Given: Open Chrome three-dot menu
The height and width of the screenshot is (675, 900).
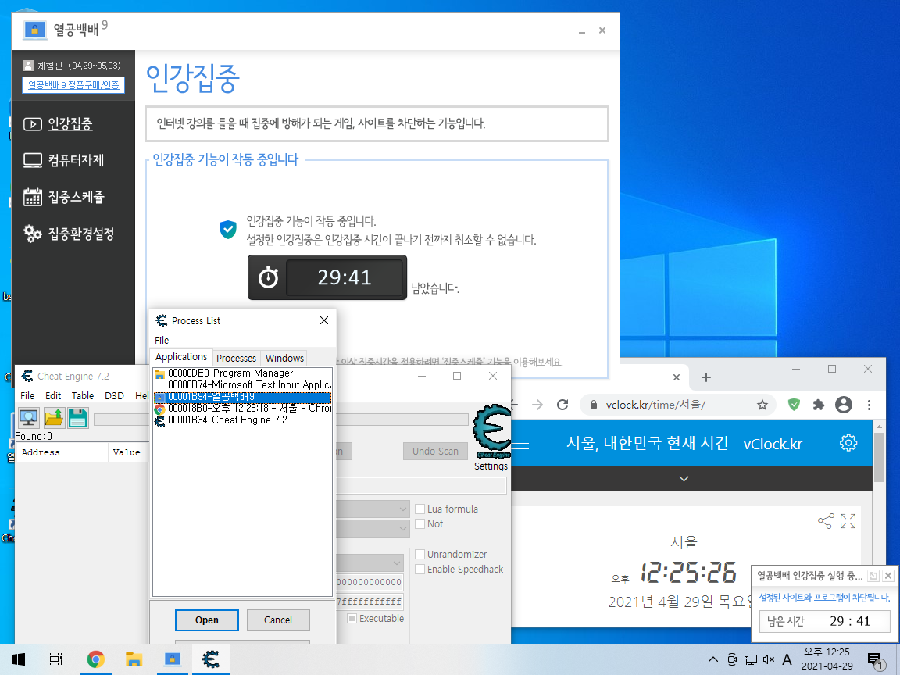Looking at the screenshot, I should tap(869, 405).
